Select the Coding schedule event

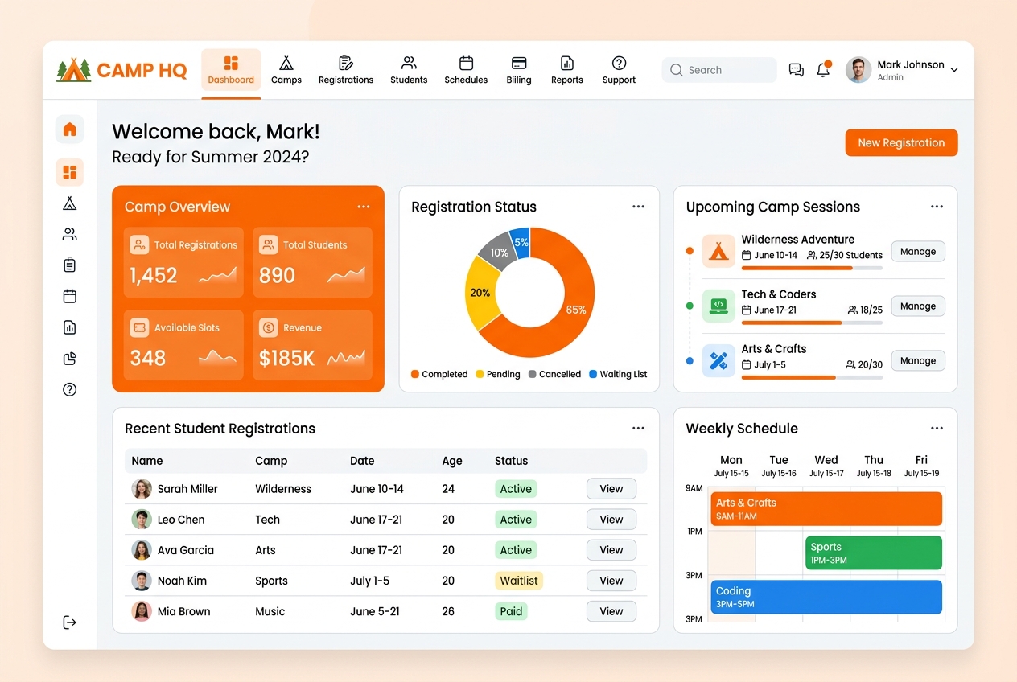pyautogui.click(x=826, y=597)
